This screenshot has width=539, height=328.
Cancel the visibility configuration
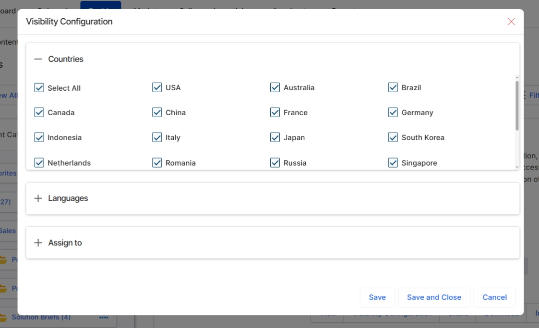click(x=495, y=297)
